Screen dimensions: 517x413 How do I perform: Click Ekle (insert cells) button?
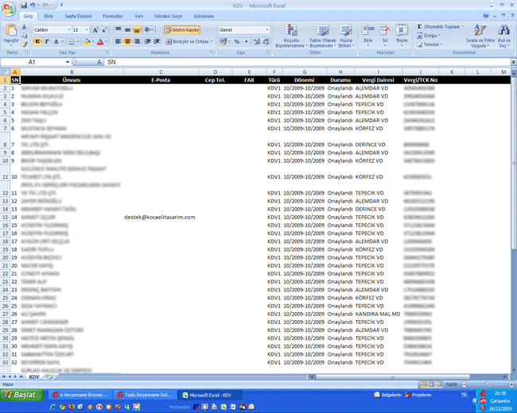click(x=368, y=35)
